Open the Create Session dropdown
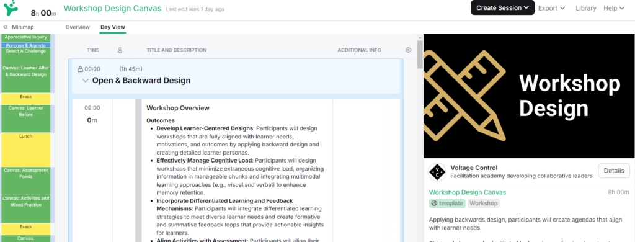Screen dimensions: 635x242 pyautogui.click(x=502, y=7)
